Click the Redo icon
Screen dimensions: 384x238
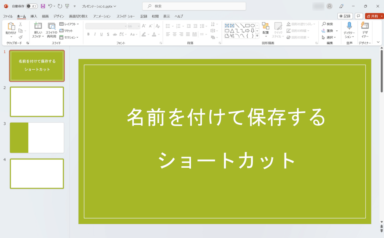[x=60, y=6]
